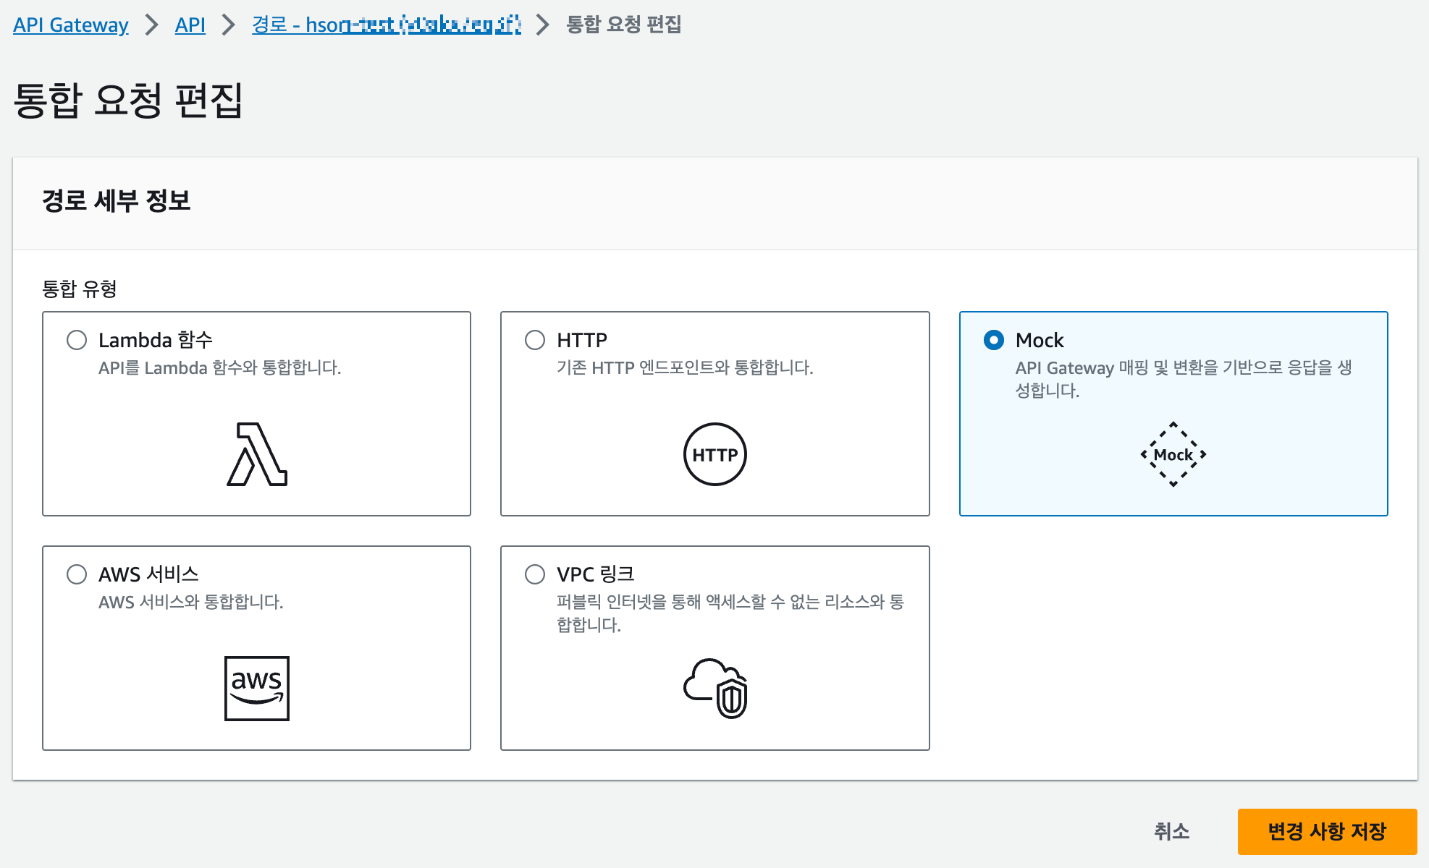
Task: Click the 경로 세부 정보 header
Action: coord(117,201)
